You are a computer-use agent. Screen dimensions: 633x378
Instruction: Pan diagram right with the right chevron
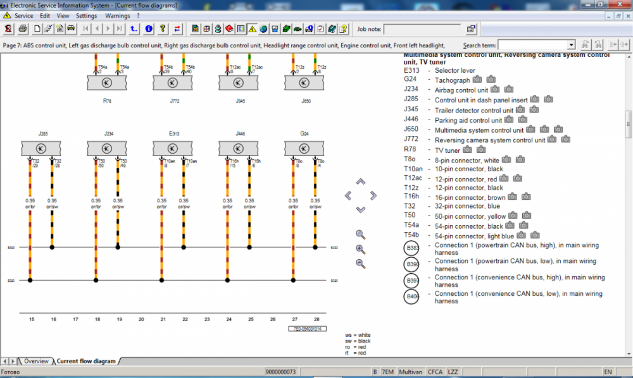373,196
